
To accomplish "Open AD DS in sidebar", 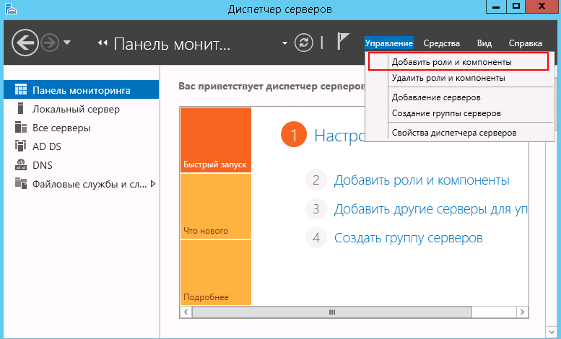I will [81, 146].
